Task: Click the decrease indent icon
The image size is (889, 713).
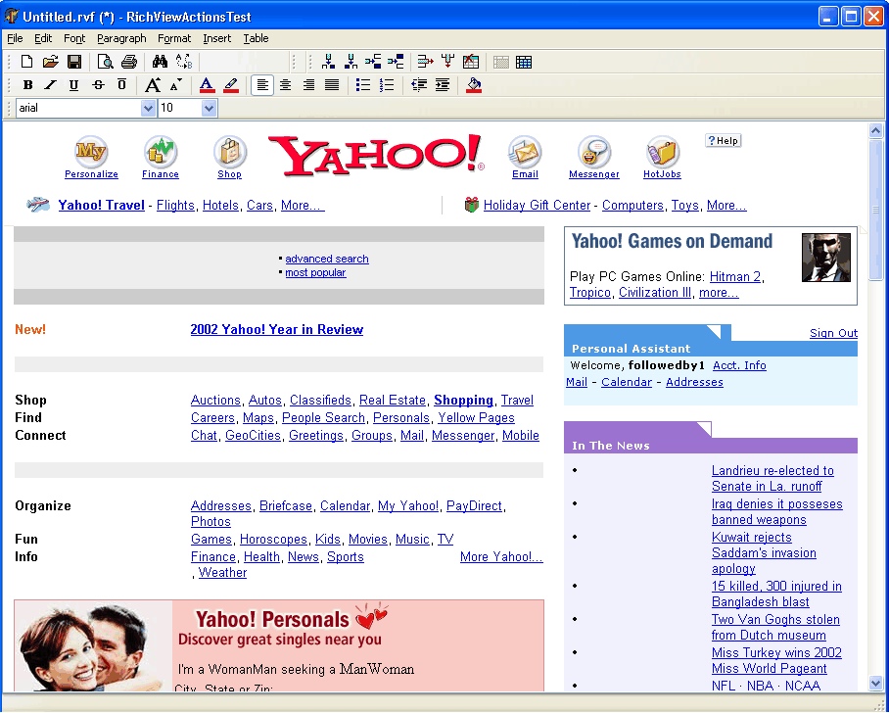Action: pos(419,85)
